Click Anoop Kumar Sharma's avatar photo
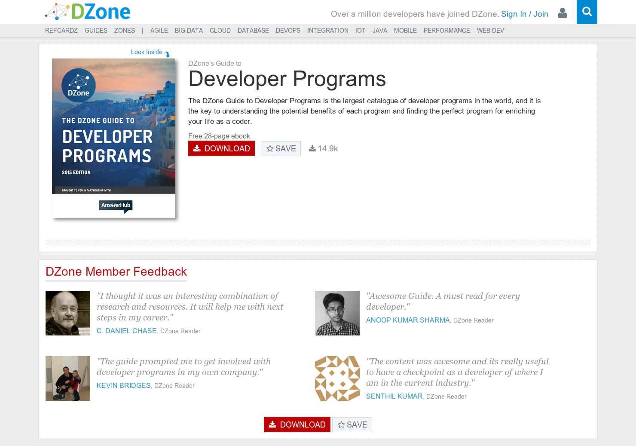 point(337,313)
